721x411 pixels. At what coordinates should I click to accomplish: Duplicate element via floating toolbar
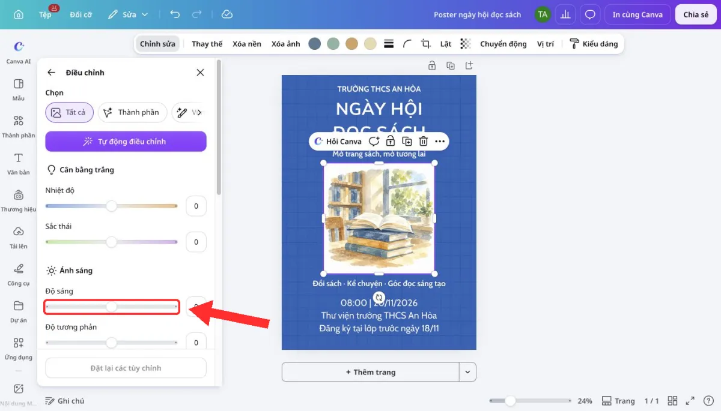(407, 142)
